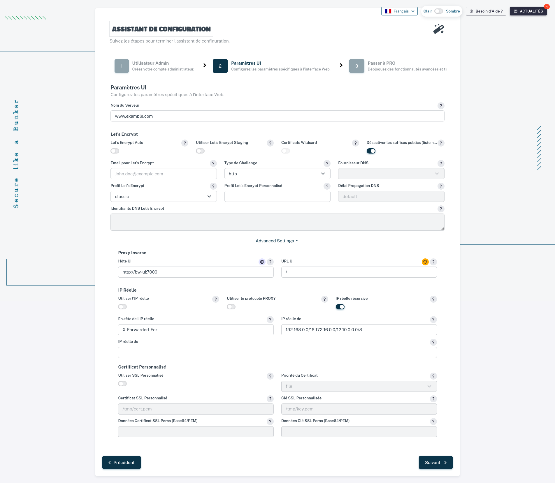Show help for Type de Challenge
The width and height of the screenshot is (555, 483).
click(x=327, y=163)
